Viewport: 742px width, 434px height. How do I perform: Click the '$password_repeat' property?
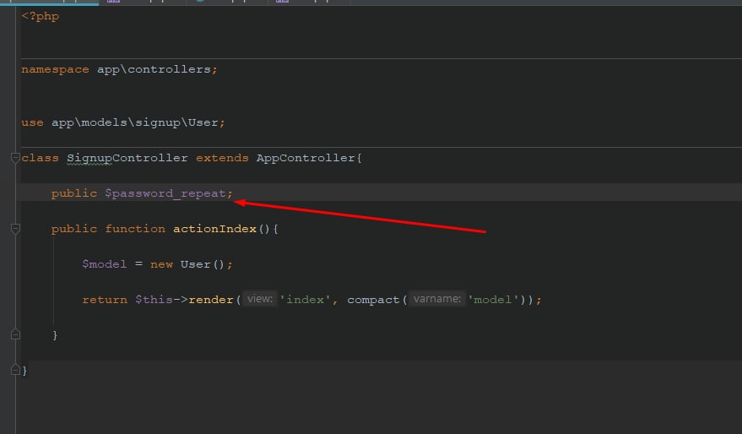tap(165, 193)
